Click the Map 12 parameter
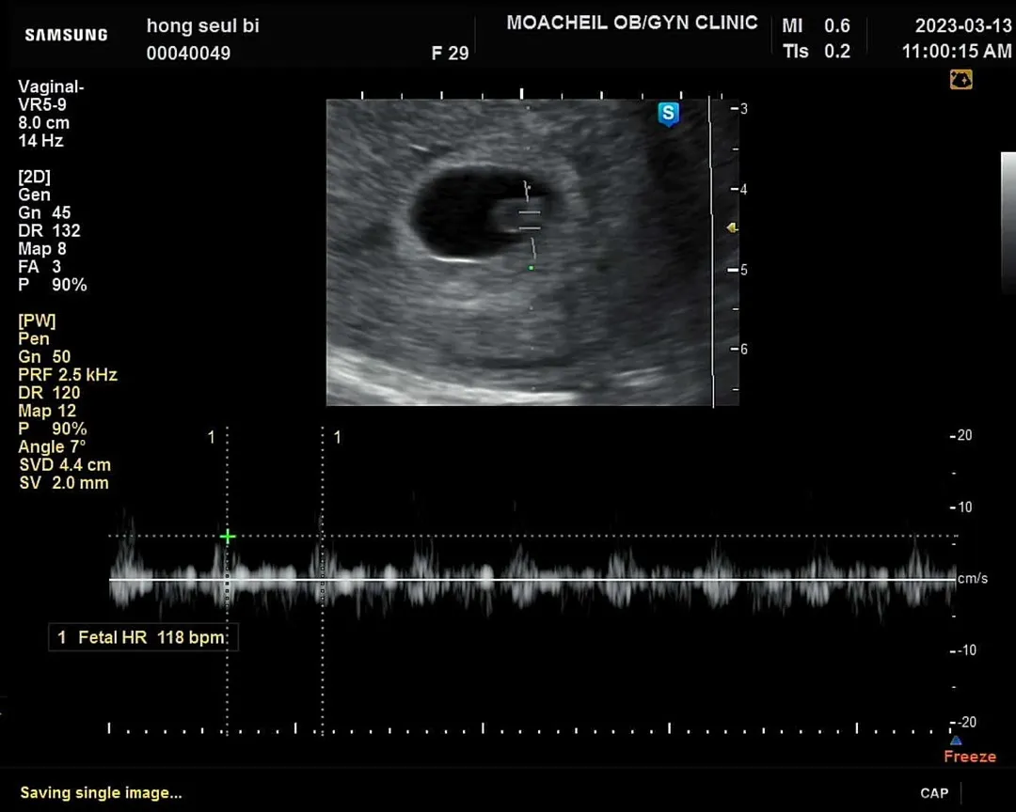1016x812 pixels. pos(47,412)
